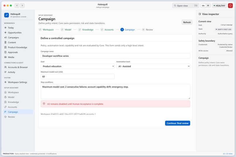The width and height of the screenshot is (236, 157).
Task: Open the Goal dropdown Product education
Action: (78, 66)
